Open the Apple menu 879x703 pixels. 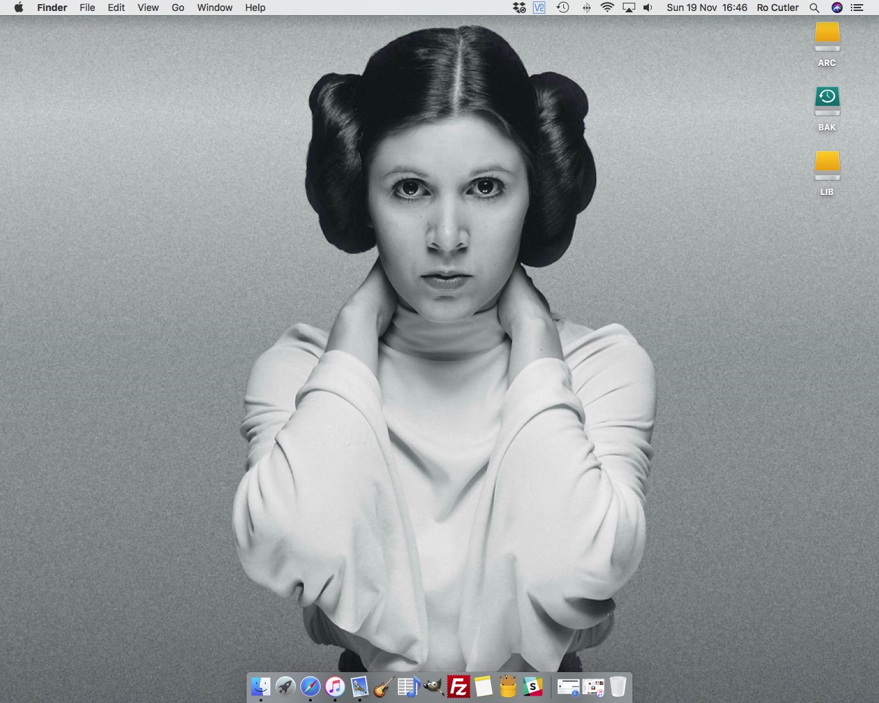pyautogui.click(x=19, y=8)
